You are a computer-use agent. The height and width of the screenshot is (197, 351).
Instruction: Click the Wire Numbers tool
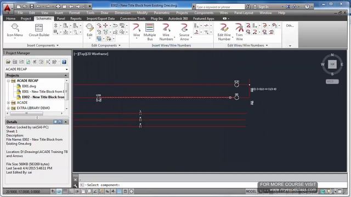point(166,32)
